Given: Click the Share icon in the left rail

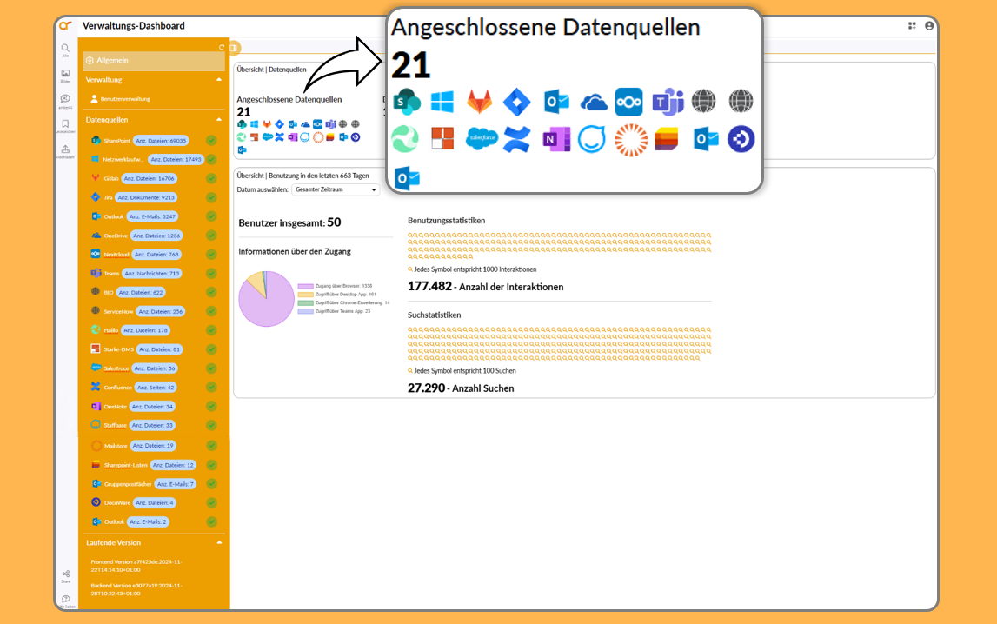Looking at the screenshot, I should (x=65, y=574).
